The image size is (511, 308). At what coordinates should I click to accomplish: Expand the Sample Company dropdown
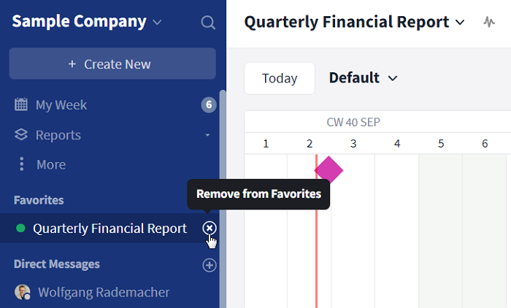pos(157,22)
